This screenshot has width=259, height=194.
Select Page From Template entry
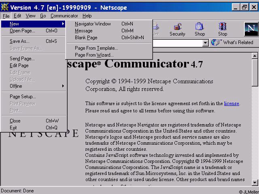(x=109, y=48)
